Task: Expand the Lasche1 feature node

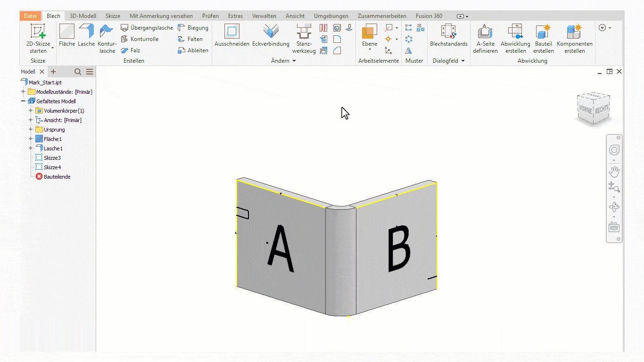Action: pyautogui.click(x=31, y=148)
